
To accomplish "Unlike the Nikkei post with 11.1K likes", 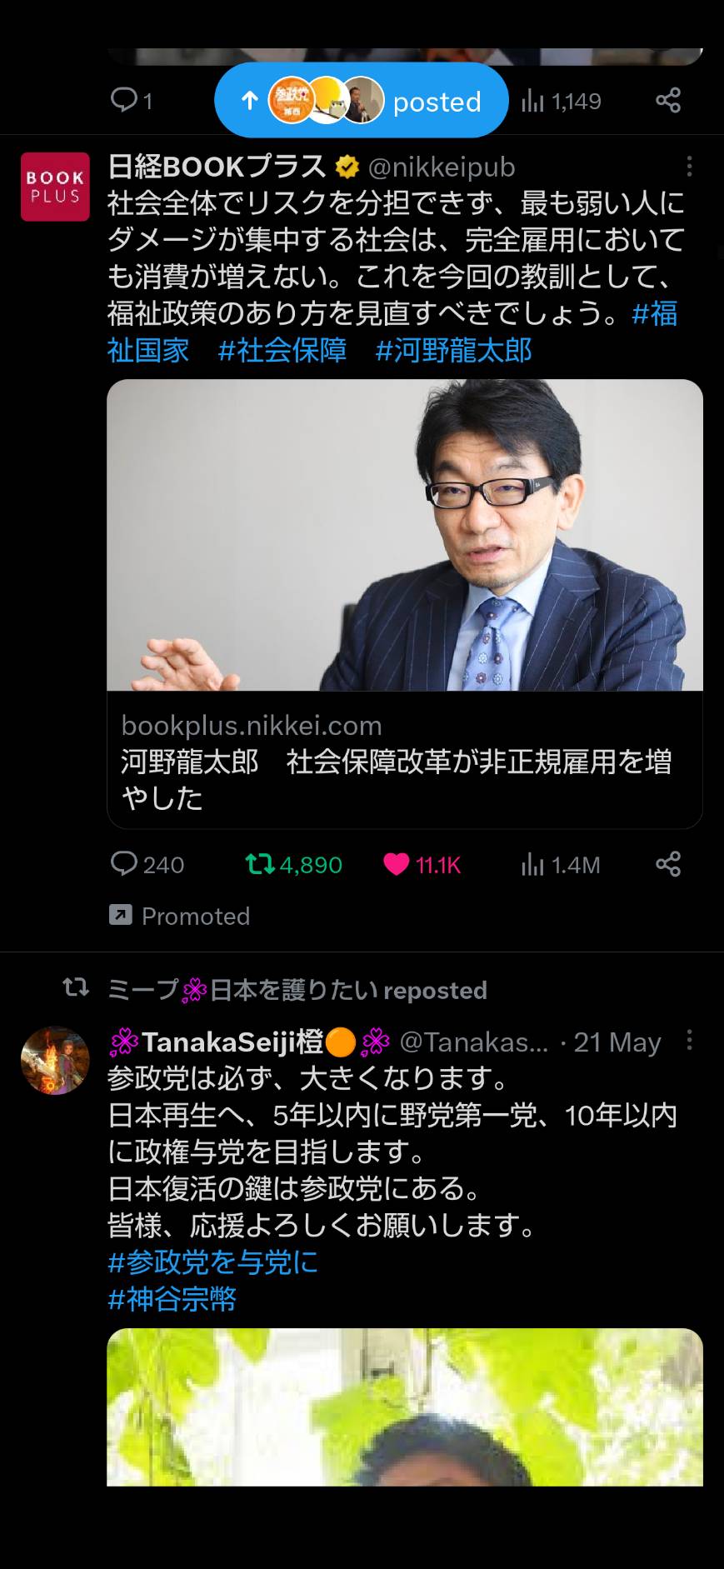I will coord(422,865).
